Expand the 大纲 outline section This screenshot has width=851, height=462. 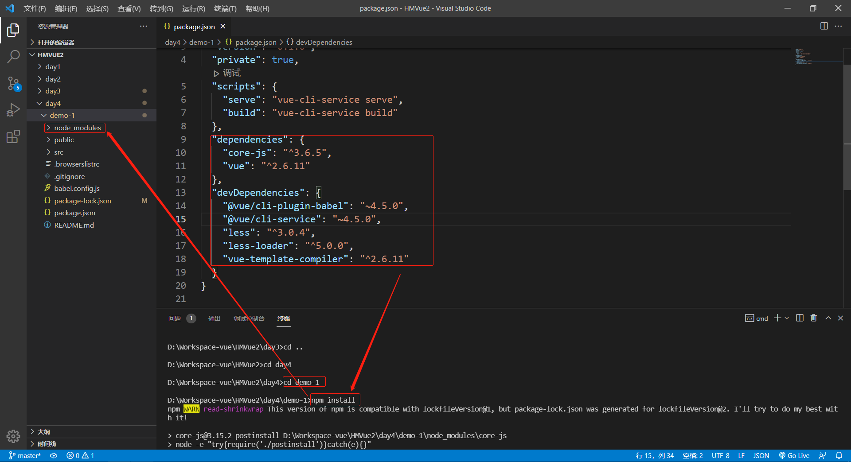[x=92, y=432]
